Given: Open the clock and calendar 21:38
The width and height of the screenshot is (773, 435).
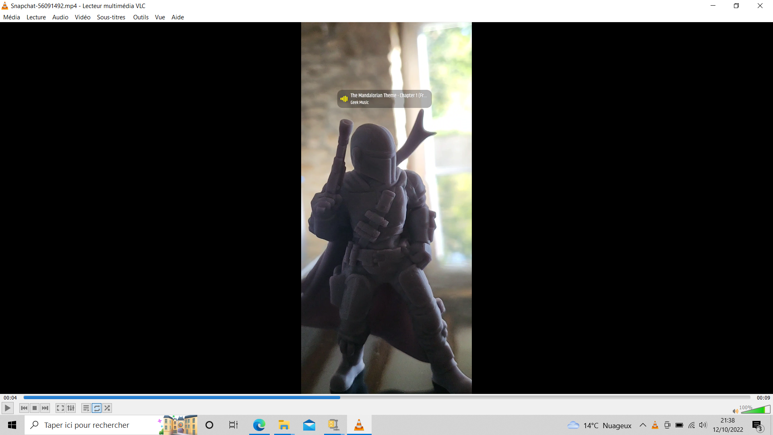Looking at the screenshot, I should [728, 425].
